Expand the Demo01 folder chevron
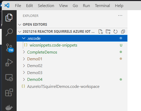 [x=24, y=59]
